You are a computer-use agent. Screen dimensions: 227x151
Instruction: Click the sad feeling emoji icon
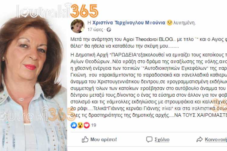[x=169, y=23]
